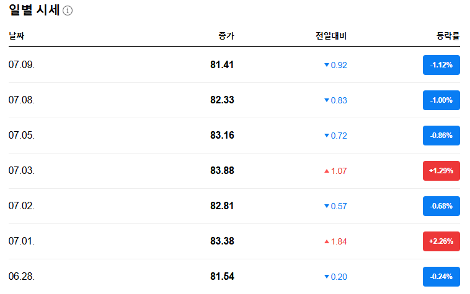
Task: Click the blue down arrow next to 0.92
Action: tap(327, 65)
